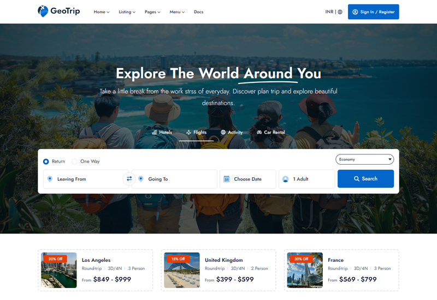Open the Los Angeles deal thumbnail

pos(59,270)
